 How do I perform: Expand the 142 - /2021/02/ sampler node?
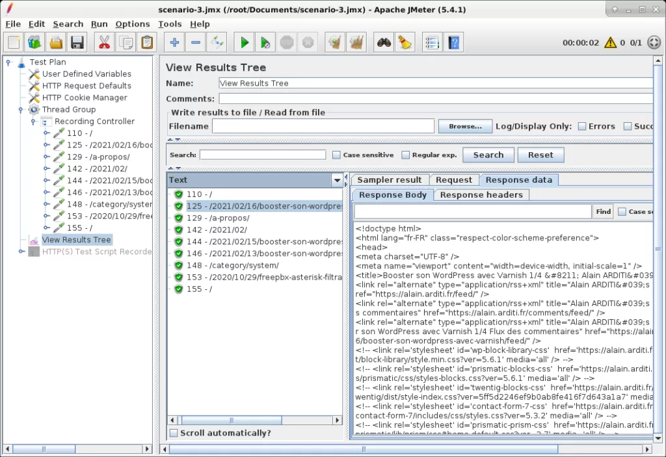(x=46, y=169)
